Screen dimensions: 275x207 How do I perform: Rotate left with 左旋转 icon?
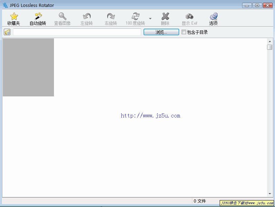pyautogui.click(x=86, y=16)
